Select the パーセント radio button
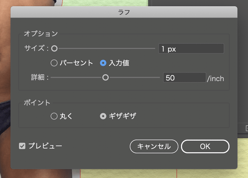The width and height of the screenshot is (248, 178). (54, 63)
